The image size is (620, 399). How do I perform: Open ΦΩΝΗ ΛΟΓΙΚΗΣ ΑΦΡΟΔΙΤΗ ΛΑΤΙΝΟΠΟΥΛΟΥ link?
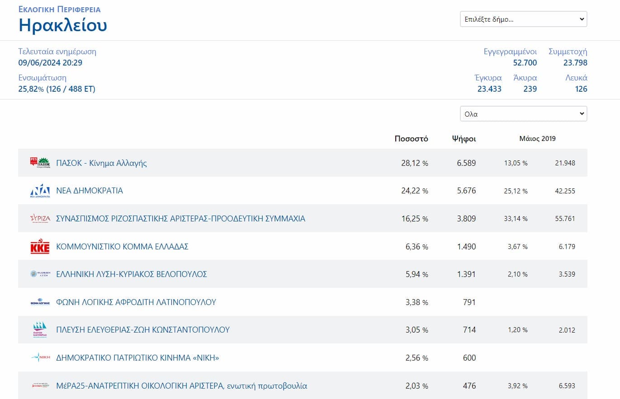click(x=136, y=302)
